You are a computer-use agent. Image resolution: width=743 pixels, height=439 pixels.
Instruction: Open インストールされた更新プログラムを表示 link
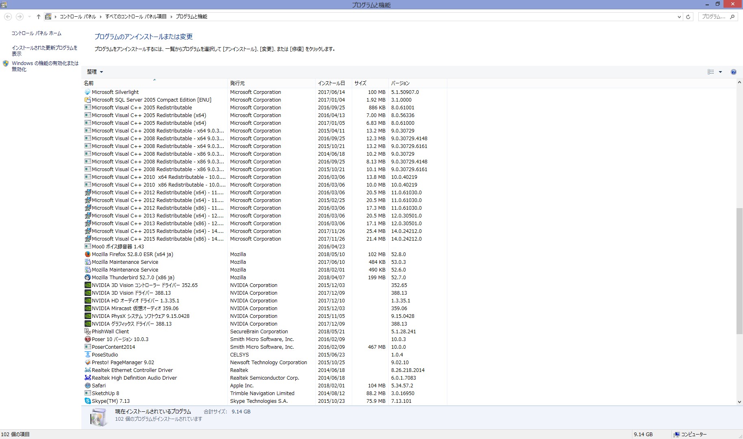pos(44,51)
